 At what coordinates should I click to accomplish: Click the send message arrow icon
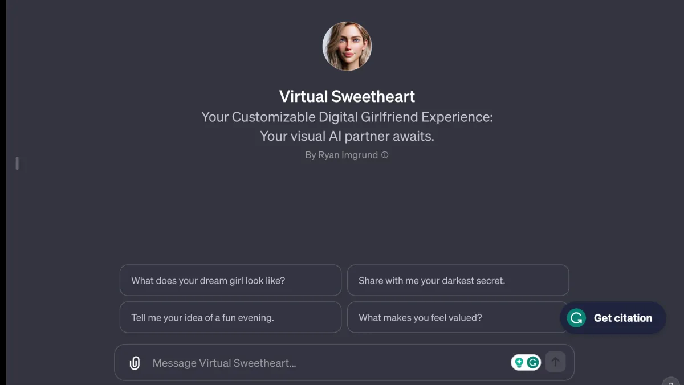tap(555, 362)
